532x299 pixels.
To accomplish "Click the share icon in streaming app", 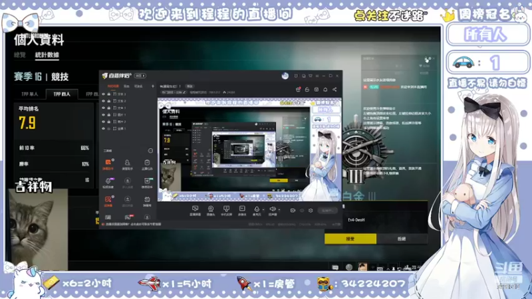I will [x=334, y=90].
